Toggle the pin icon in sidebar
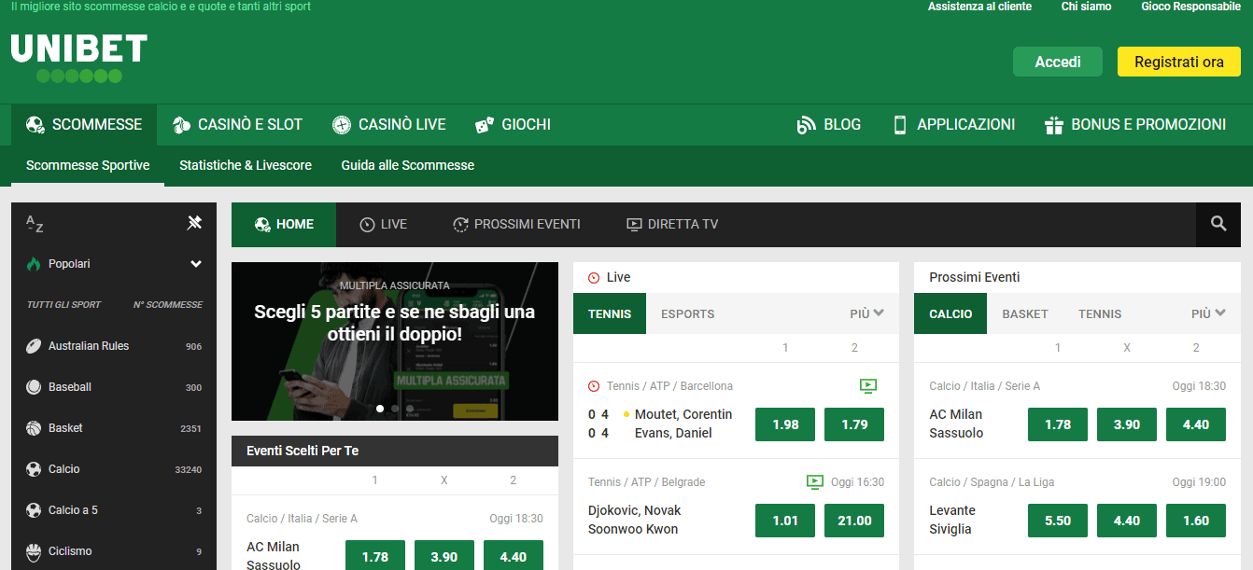Image resolution: width=1253 pixels, height=570 pixels. 194,223
